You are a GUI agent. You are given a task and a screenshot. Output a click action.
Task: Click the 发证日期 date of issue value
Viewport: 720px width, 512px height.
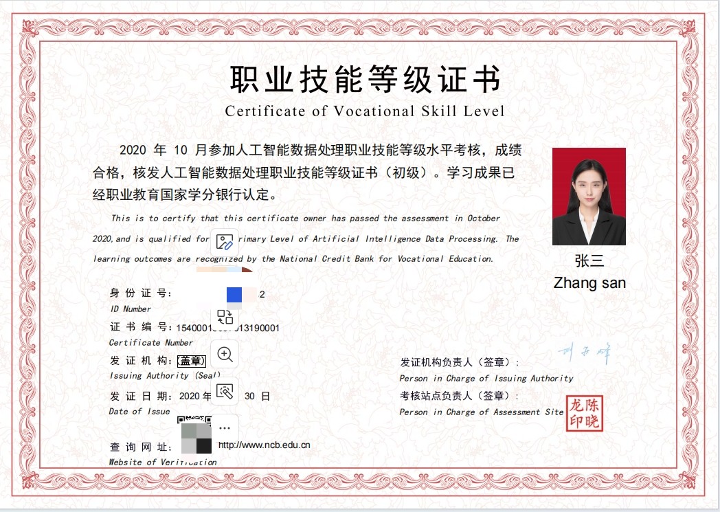point(224,397)
